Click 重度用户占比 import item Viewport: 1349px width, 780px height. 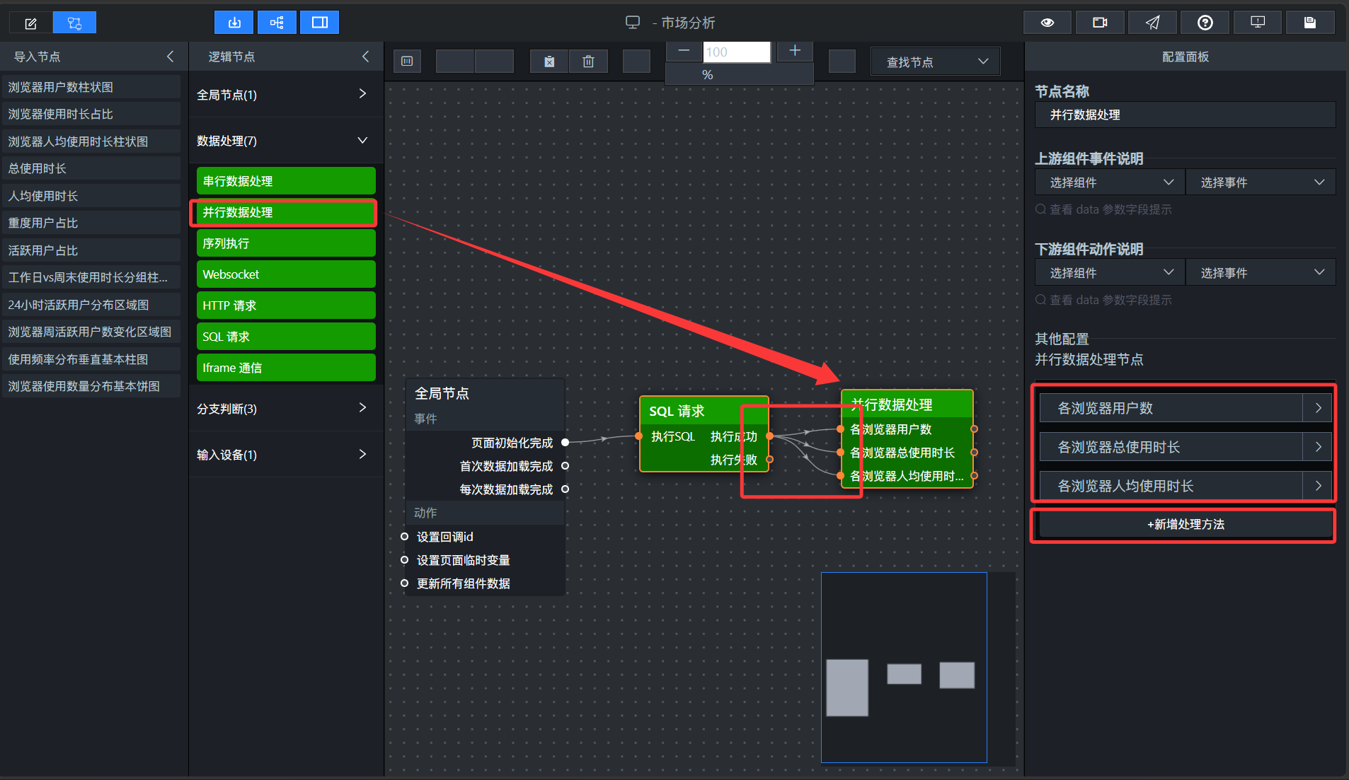91,223
